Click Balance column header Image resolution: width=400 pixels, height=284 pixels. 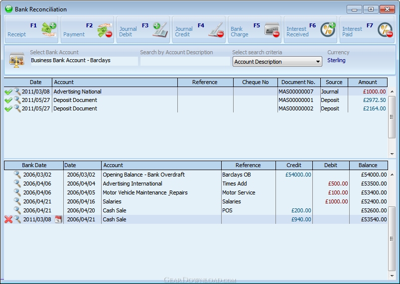[x=368, y=165]
